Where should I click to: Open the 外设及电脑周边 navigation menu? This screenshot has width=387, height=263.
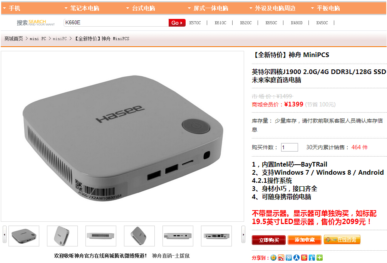click(273, 8)
